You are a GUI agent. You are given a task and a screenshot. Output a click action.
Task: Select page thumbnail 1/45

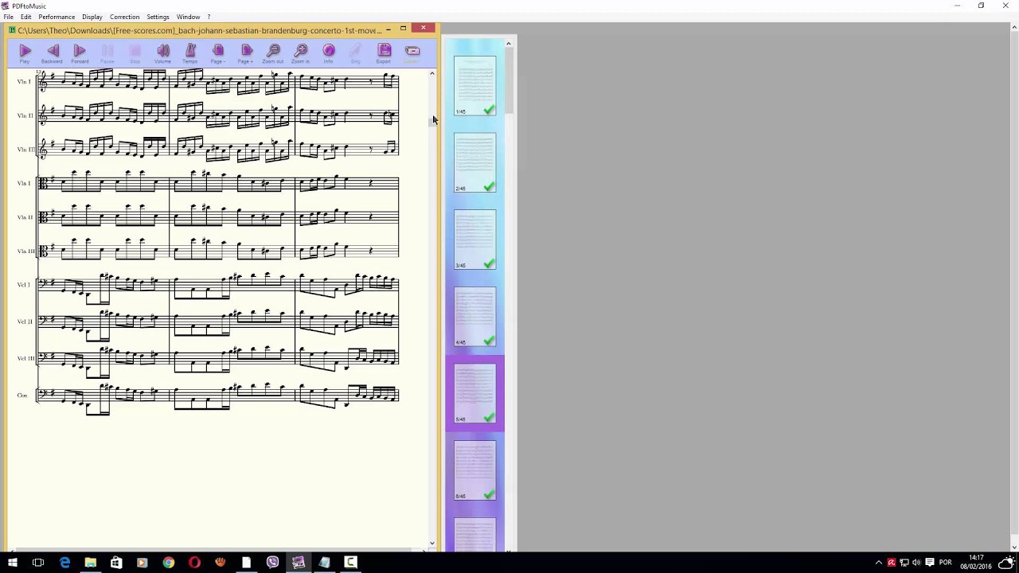point(475,85)
